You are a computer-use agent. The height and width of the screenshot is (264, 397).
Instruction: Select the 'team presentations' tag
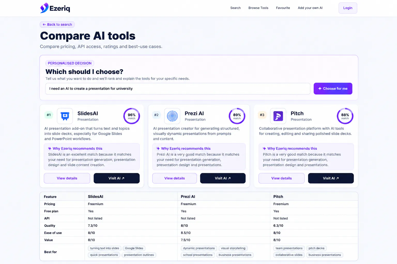pos(289,248)
